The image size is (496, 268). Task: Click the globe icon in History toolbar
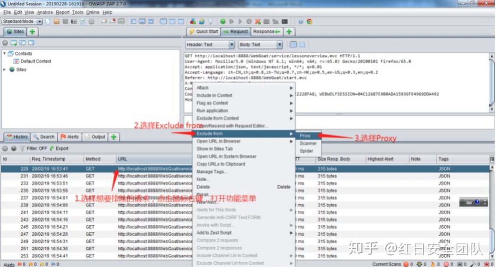coord(14,149)
